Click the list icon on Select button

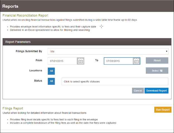(x=161, y=71)
